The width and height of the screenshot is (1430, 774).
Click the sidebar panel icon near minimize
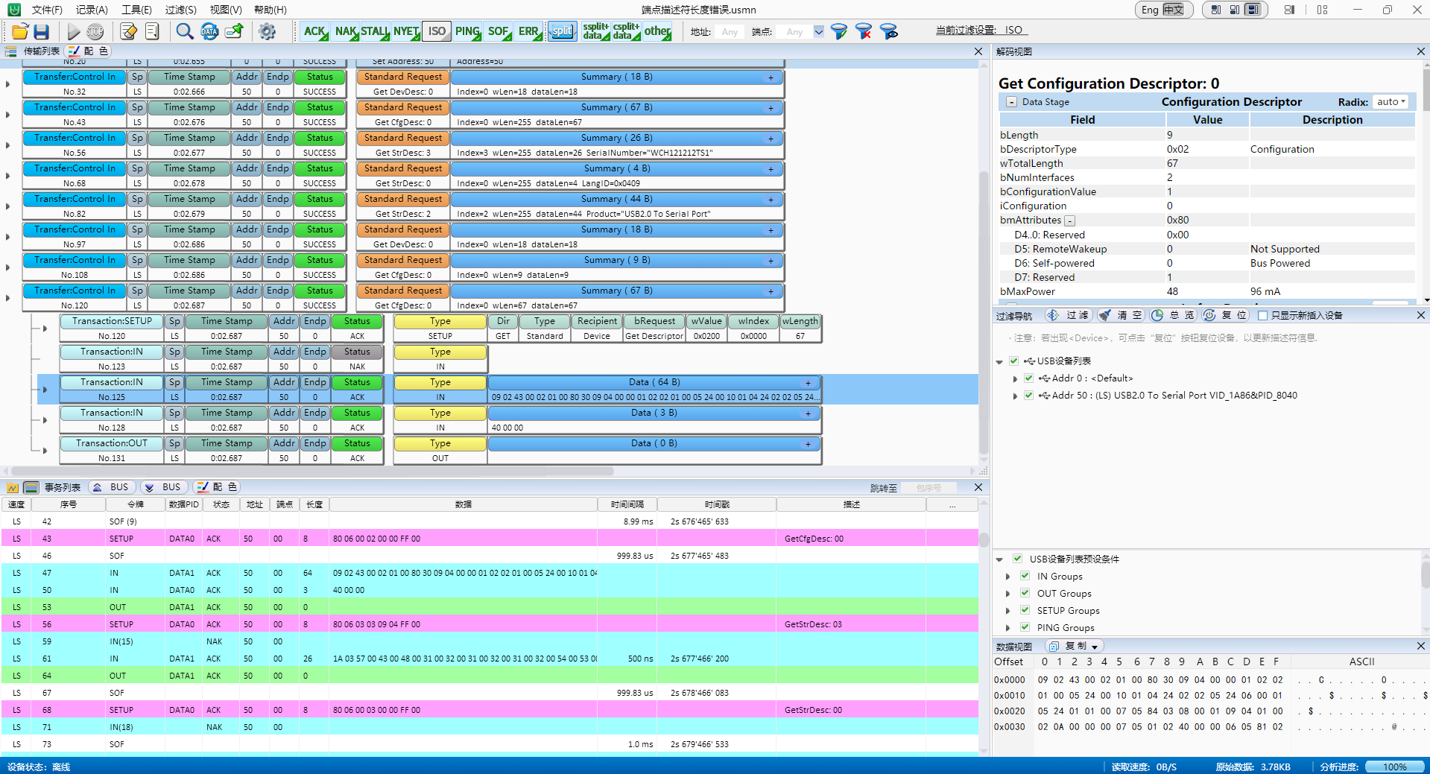pyautogui.click(x=1290, y=10)
